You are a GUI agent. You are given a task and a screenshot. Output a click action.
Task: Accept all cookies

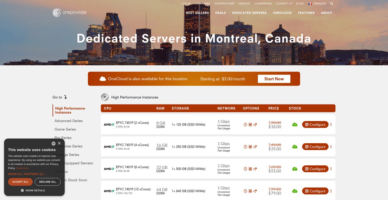tap(20, 182)
